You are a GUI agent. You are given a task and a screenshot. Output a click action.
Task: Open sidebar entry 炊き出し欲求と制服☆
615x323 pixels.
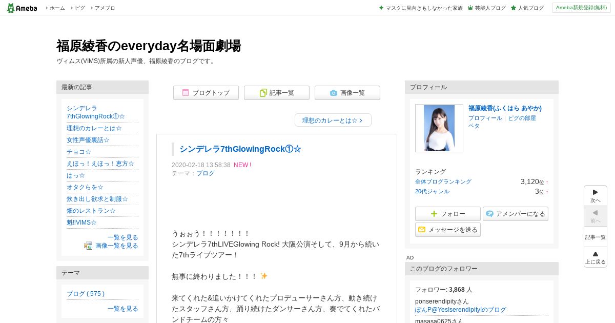pyautogui.click(x=97, y=199)
